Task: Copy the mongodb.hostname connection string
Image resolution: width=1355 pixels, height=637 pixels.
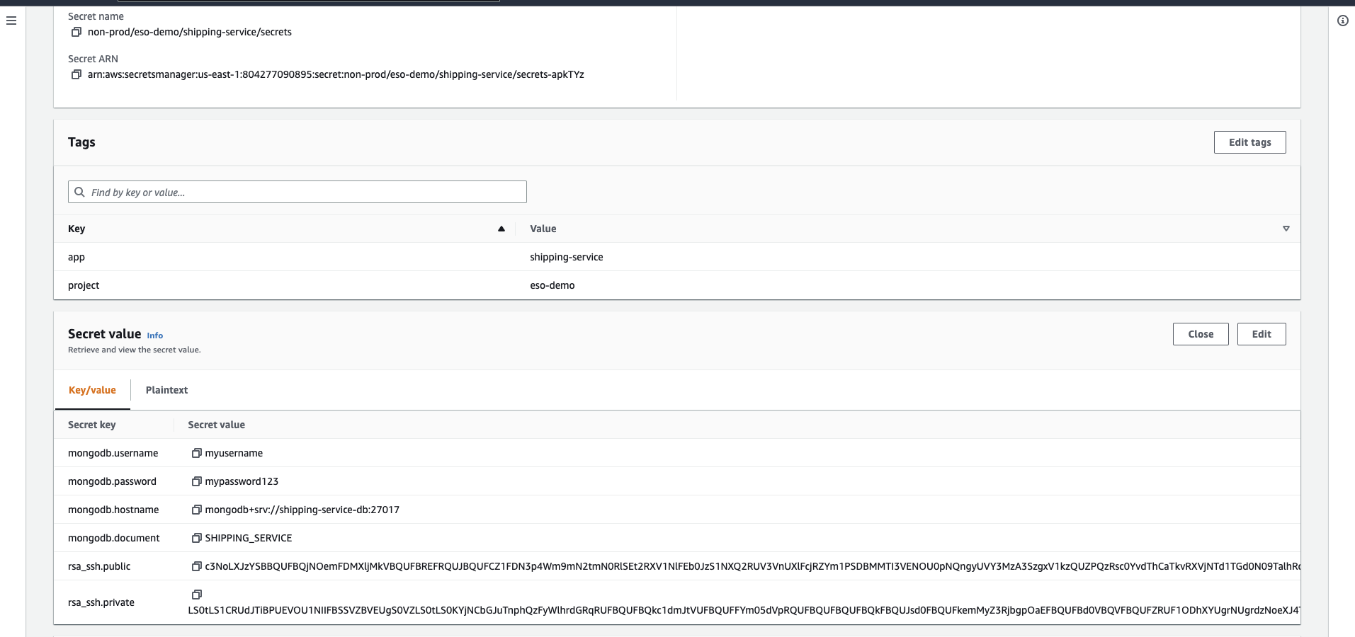Action: point(195,509)
